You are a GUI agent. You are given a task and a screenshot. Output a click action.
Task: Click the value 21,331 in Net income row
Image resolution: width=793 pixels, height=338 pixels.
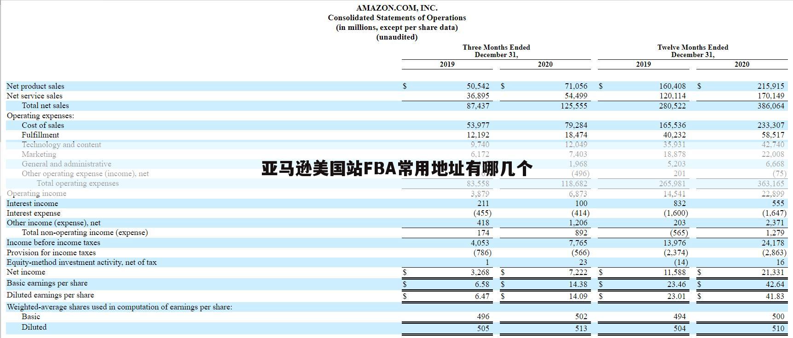point(773,273)
